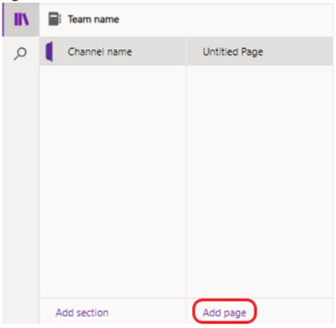The height and width of the screenshot is (328, 336).
Task: Click bottom bar space right of Add page
Action: 295,311
